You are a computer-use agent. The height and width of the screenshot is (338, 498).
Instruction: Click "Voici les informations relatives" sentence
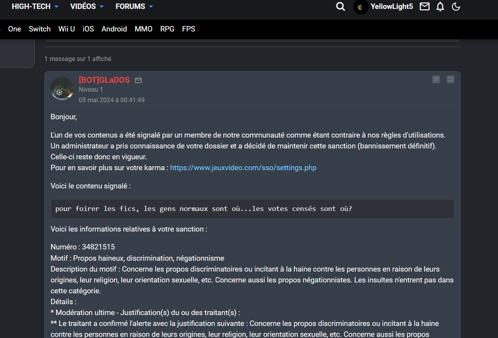(129, 229)
